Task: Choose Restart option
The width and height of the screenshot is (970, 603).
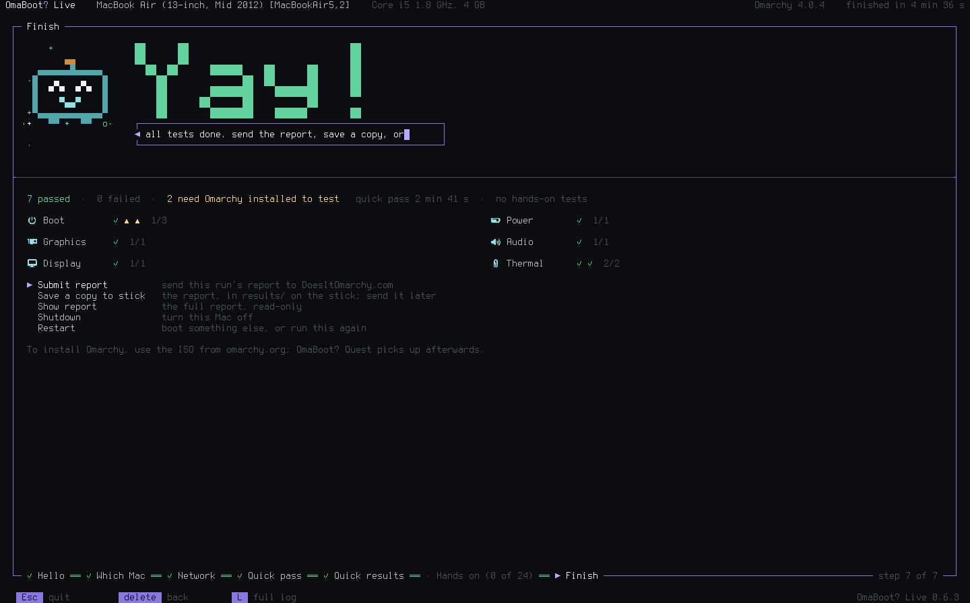Action: coord(57,328)
